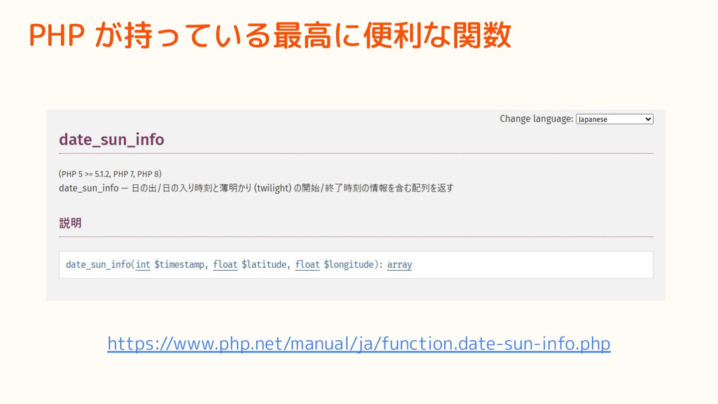Click the description line mentioning twilight

256,188
